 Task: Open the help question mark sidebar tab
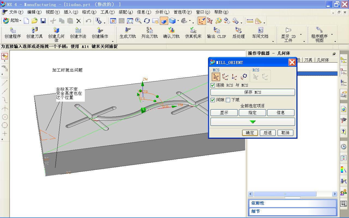pos(343,132)
